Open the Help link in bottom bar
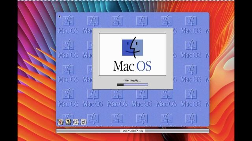 pos(141,131)
